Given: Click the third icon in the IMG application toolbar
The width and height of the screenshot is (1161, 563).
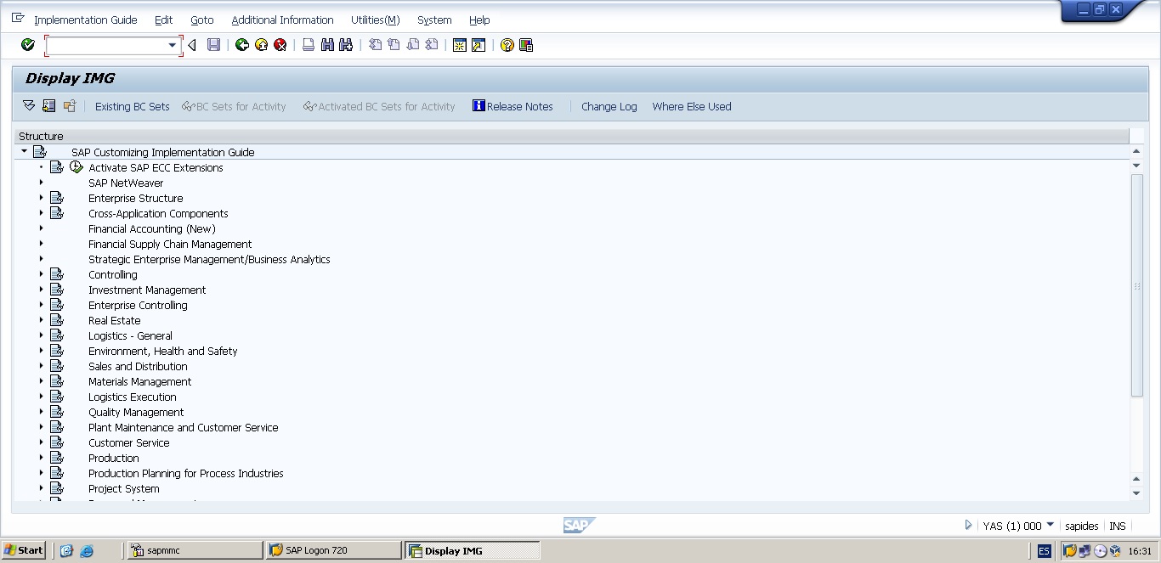Looking at the screenshot, I should pyautogui.click(x=70, y=106).
